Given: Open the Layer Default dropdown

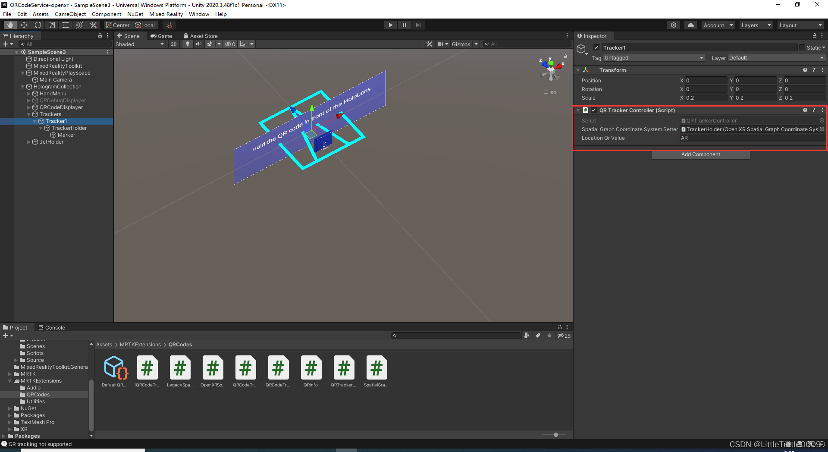Looking at the screenshot, I should 776,58.
